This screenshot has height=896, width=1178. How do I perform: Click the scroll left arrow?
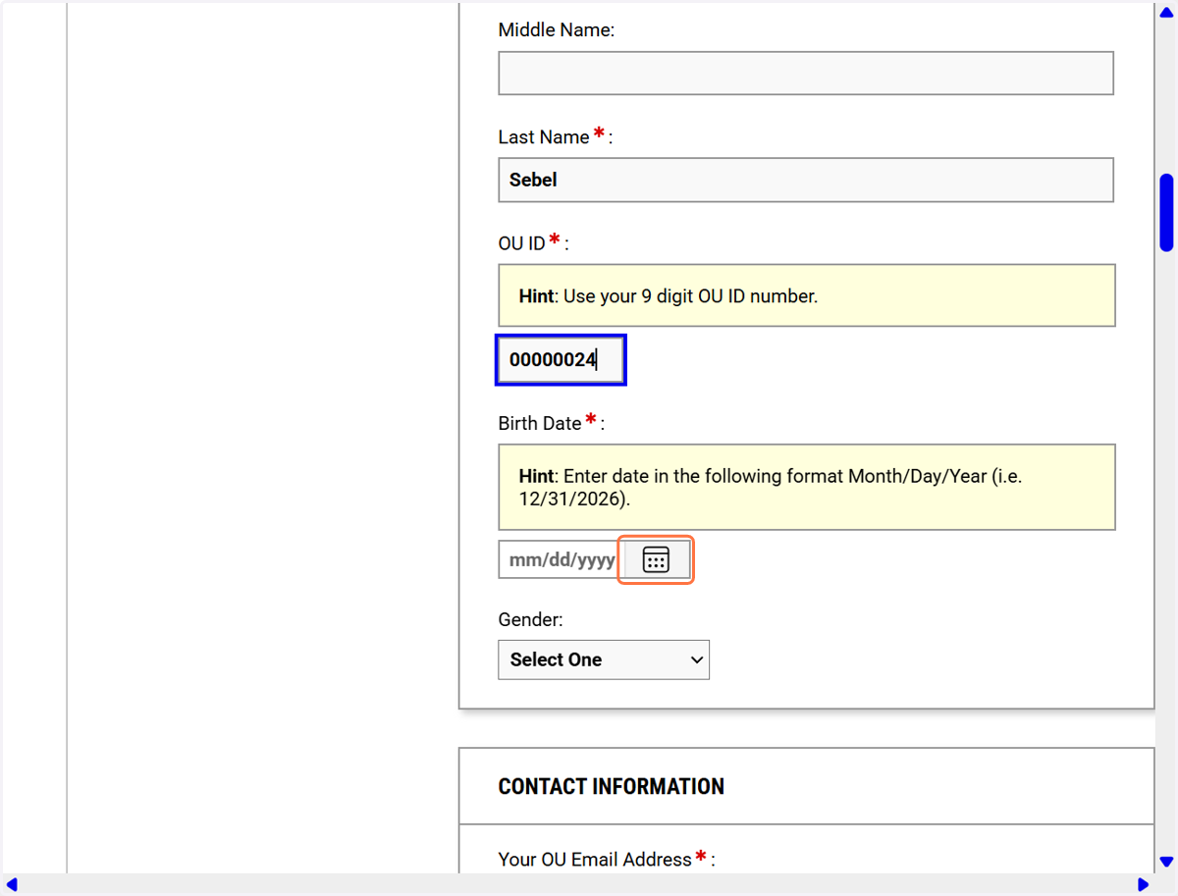[12, 885]
